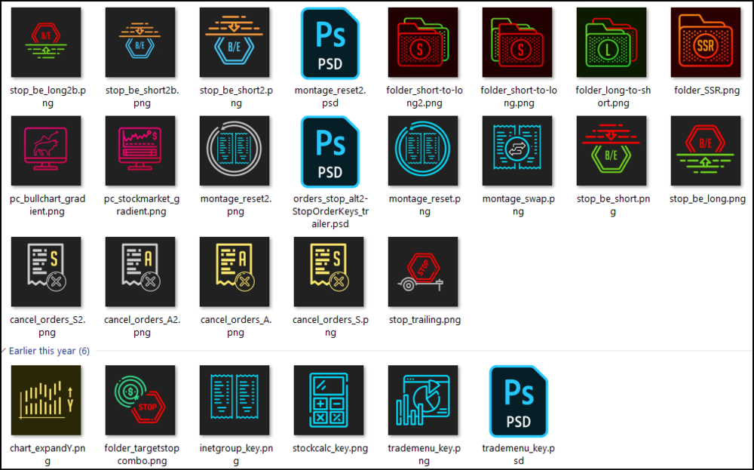Select the trademenu_key.psd file

(518, 401)
